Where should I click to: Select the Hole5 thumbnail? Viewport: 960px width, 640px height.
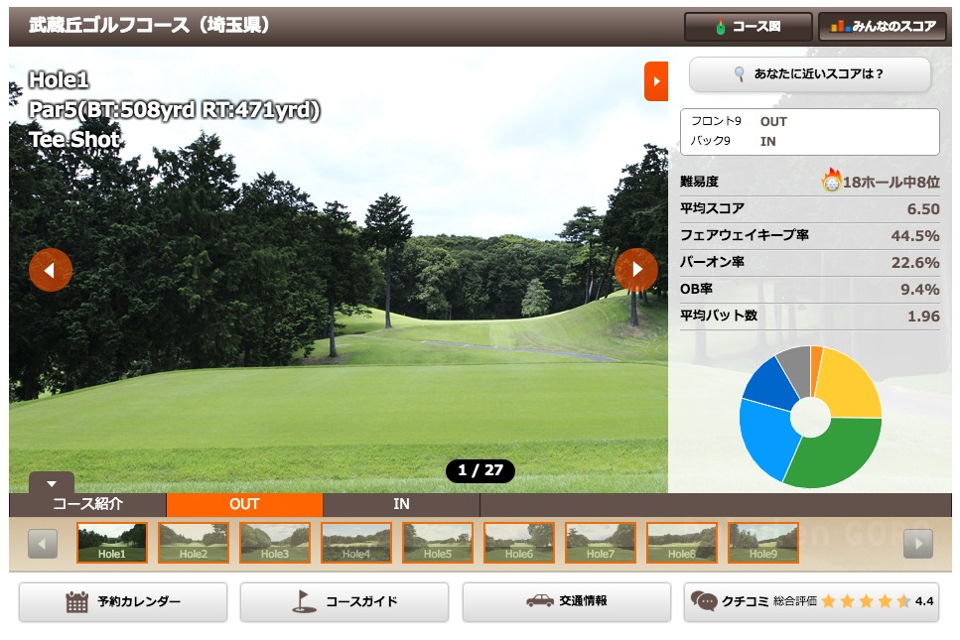pyautogui.click(x=438, y=543)
